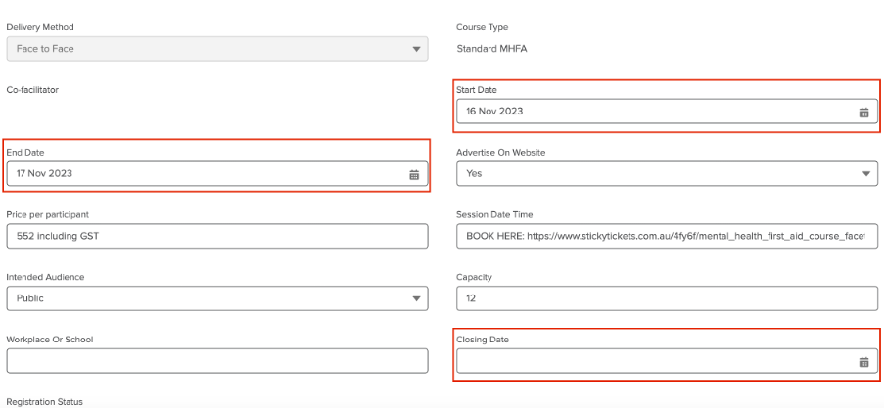Select the Capacity field containing 12
Screen dimensions: 885x409
[x=666, y=299]
